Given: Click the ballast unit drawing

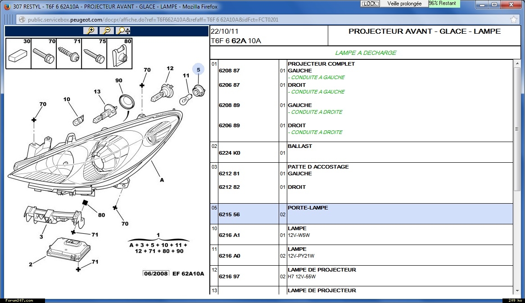Looking at the screenshot, I should point(69,249).
